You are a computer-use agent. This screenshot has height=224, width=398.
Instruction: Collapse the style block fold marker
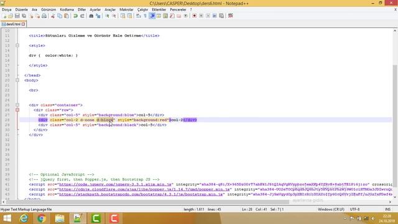tap(17, 45)
